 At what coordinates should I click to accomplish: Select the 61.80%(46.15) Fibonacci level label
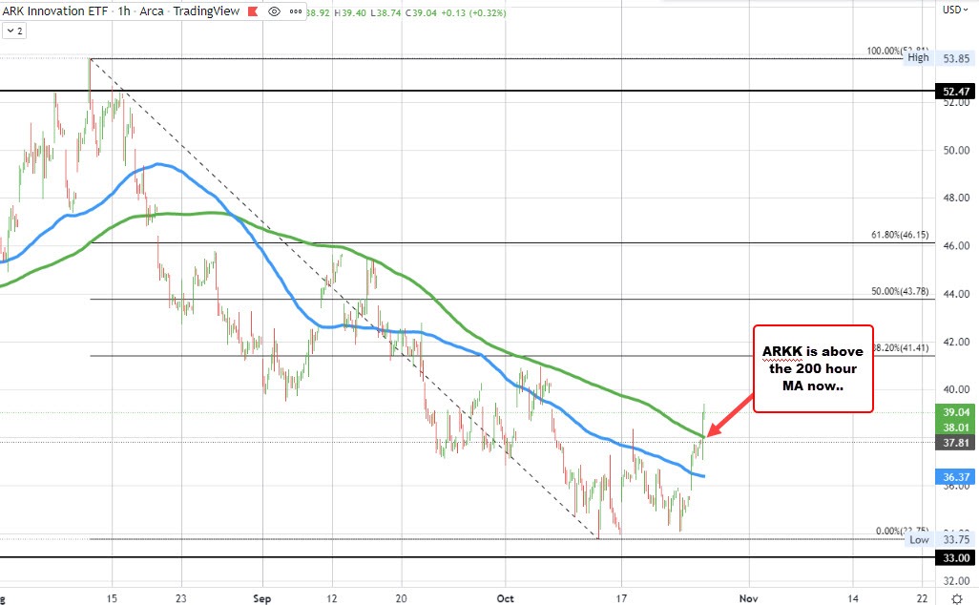(x=900, y=235)
